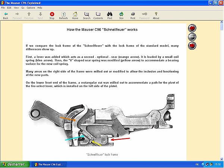Open the Options menu

point(31,8)
